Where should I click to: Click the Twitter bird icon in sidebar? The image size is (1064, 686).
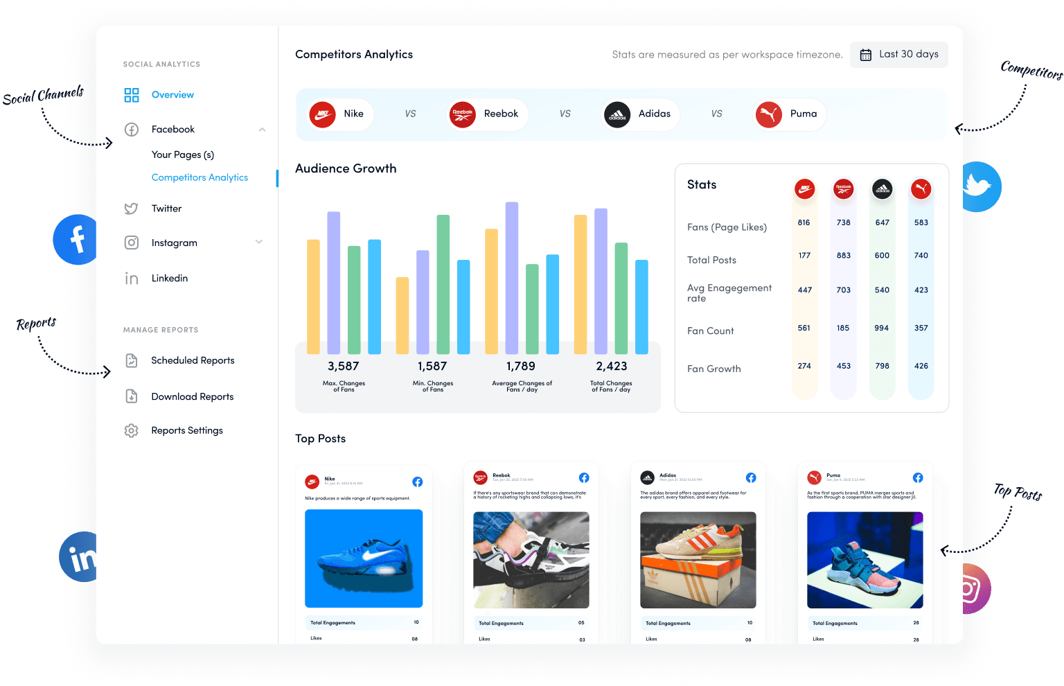tap(132, 208)
